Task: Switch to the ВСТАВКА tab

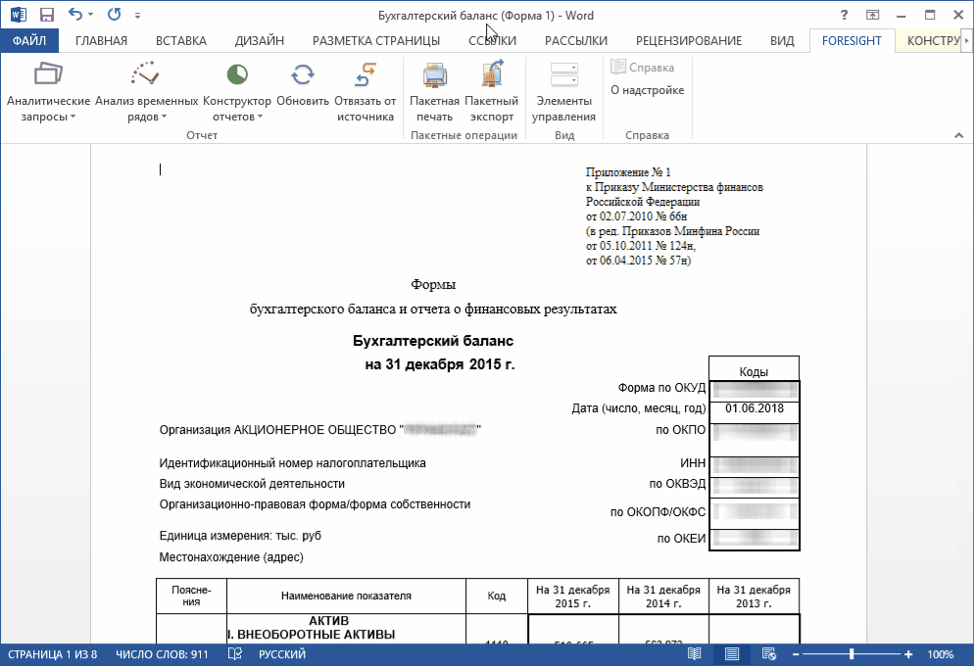Action: (x=180, y=41)
